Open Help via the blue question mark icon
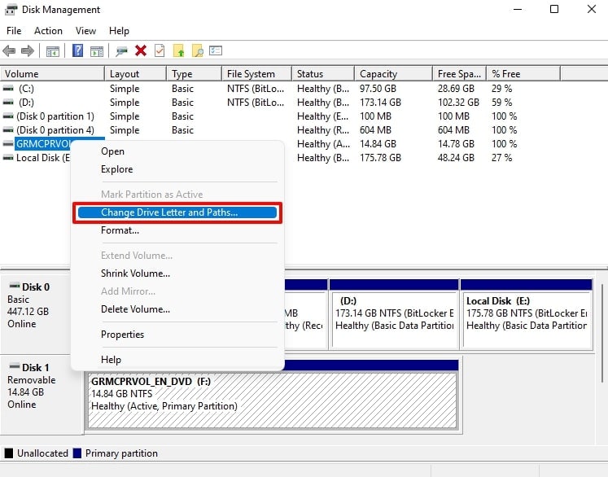608x477 pixels. 77,50
